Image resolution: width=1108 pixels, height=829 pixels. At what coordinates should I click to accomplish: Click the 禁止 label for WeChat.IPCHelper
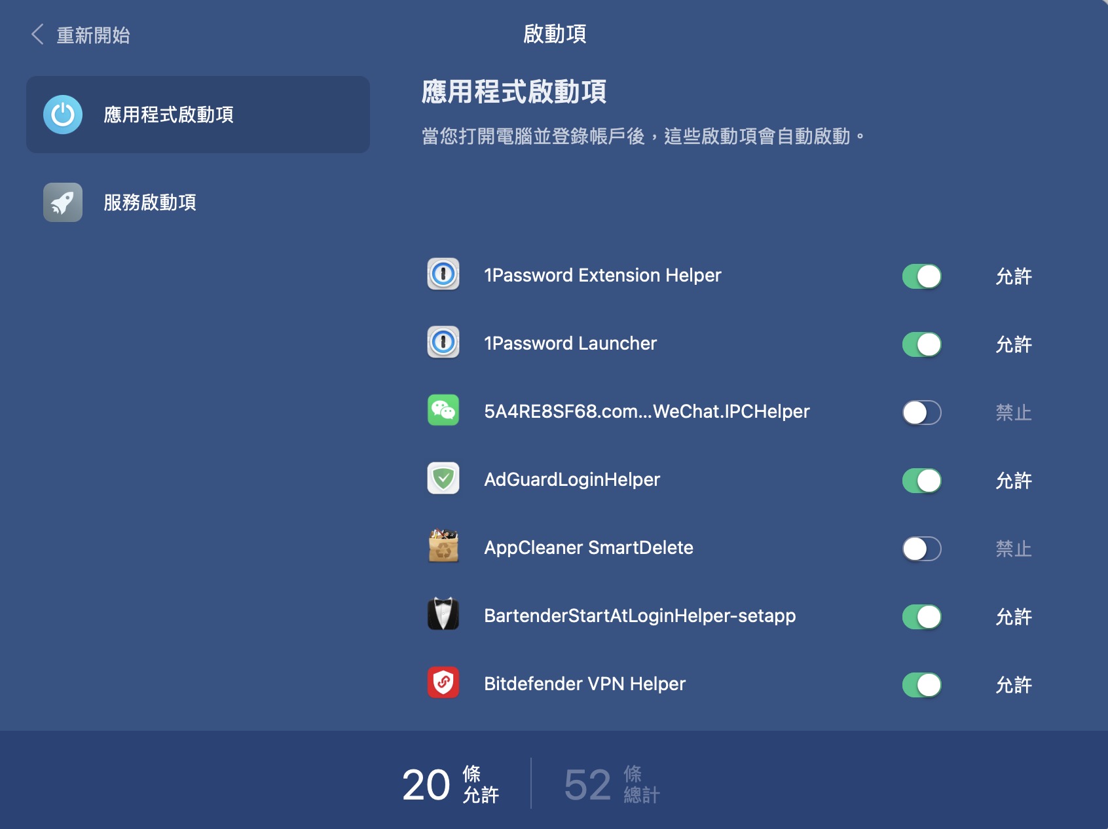tap(1014, 413)
